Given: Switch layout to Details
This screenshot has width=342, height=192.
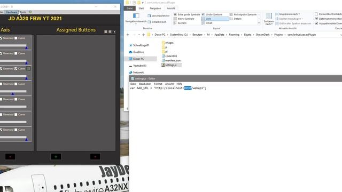Looking at the screenshot, I should click(x=236, y=19).
